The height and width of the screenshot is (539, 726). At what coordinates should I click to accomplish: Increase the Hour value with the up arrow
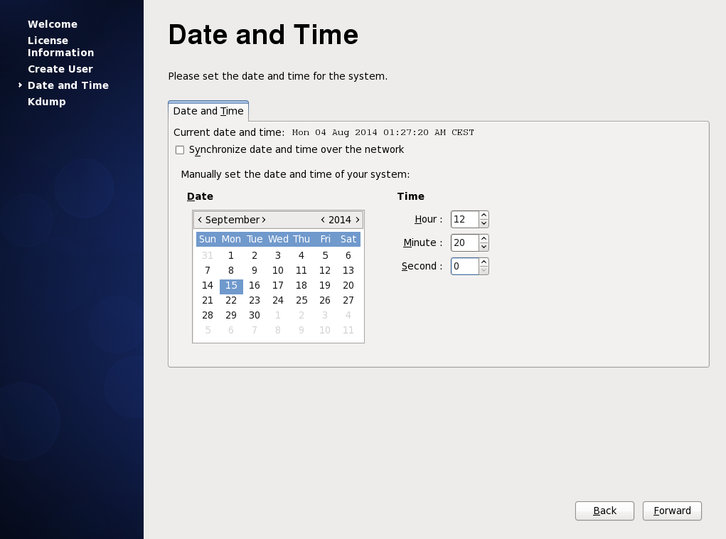point(484,215)
